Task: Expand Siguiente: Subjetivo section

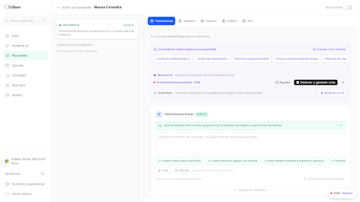Action: point(250,190)
